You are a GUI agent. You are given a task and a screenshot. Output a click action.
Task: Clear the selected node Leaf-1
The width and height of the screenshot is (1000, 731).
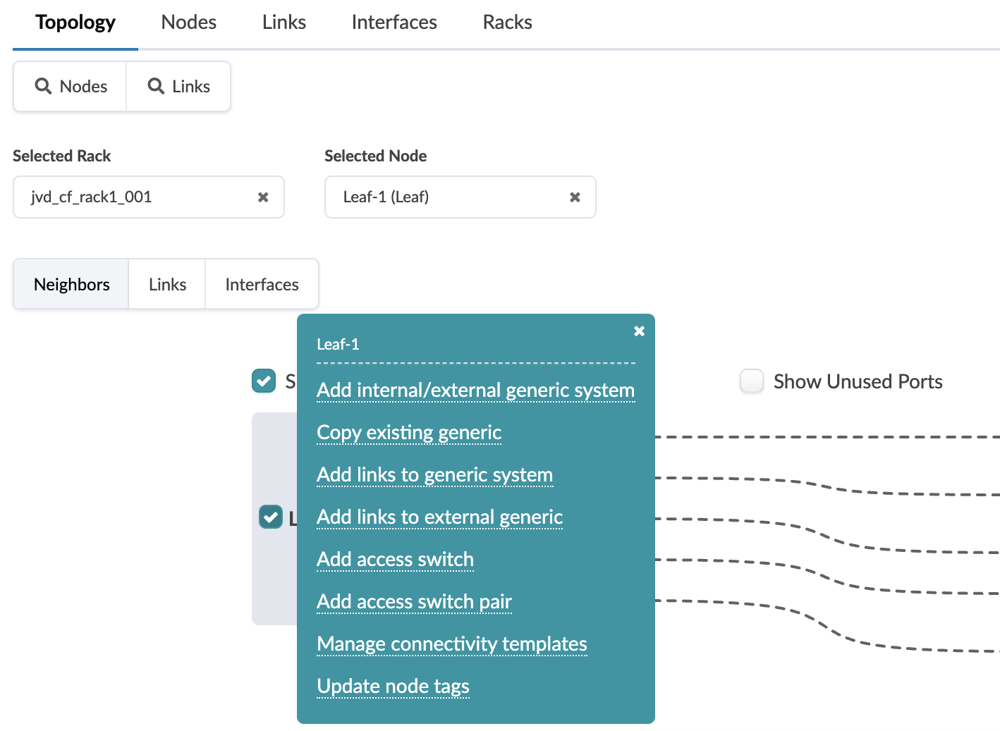[x=575, y=197]
